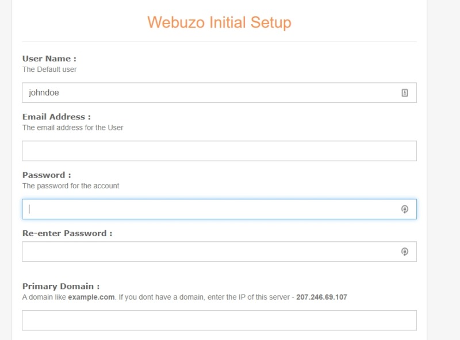Viewport: 460px width, 340px height.
Task: Select the Re-enter Password input box
Action: 207,252
